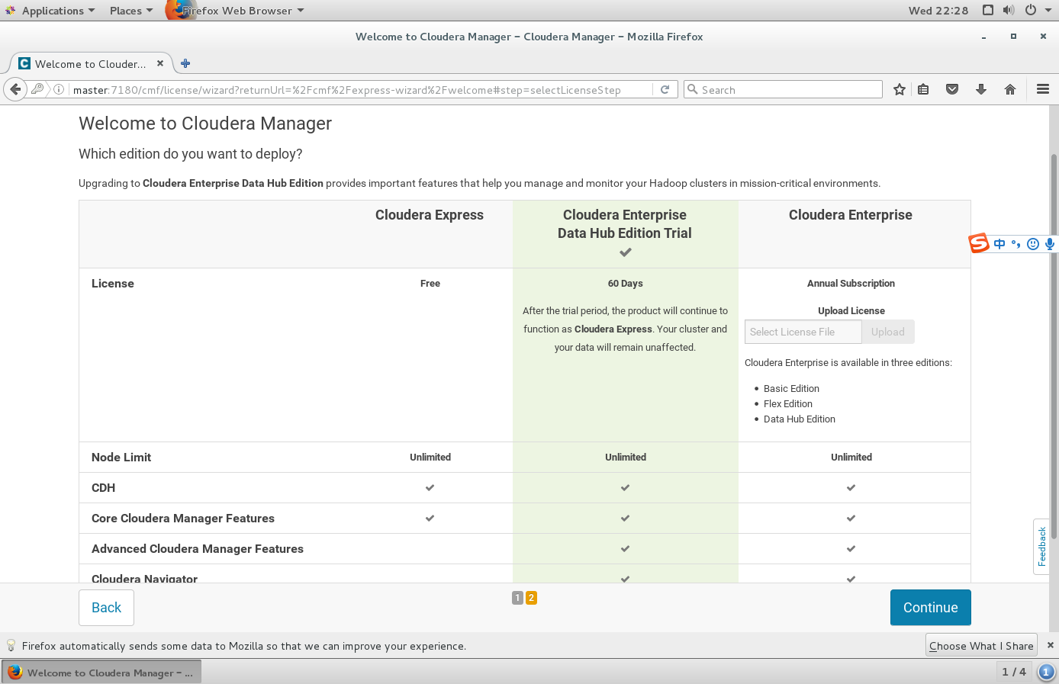Open the bookmarks list icon
This screenshot has height=684, width=1059.
pos(923,89)
